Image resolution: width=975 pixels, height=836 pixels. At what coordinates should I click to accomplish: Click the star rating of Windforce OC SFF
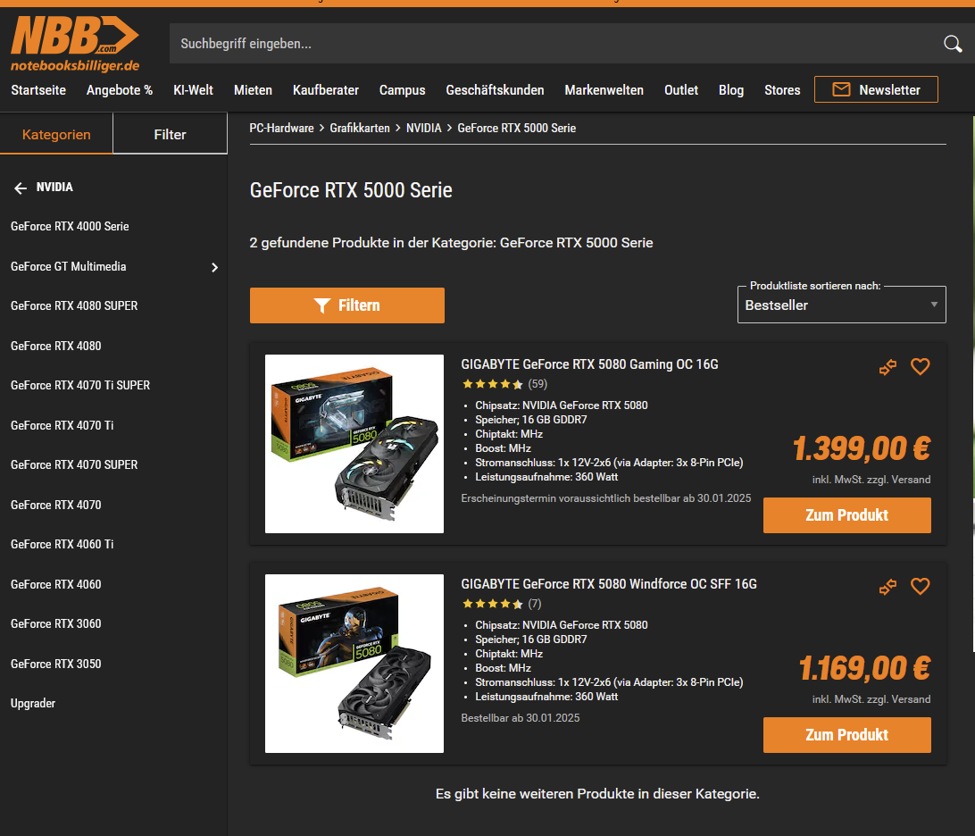(x=493, y=604)
